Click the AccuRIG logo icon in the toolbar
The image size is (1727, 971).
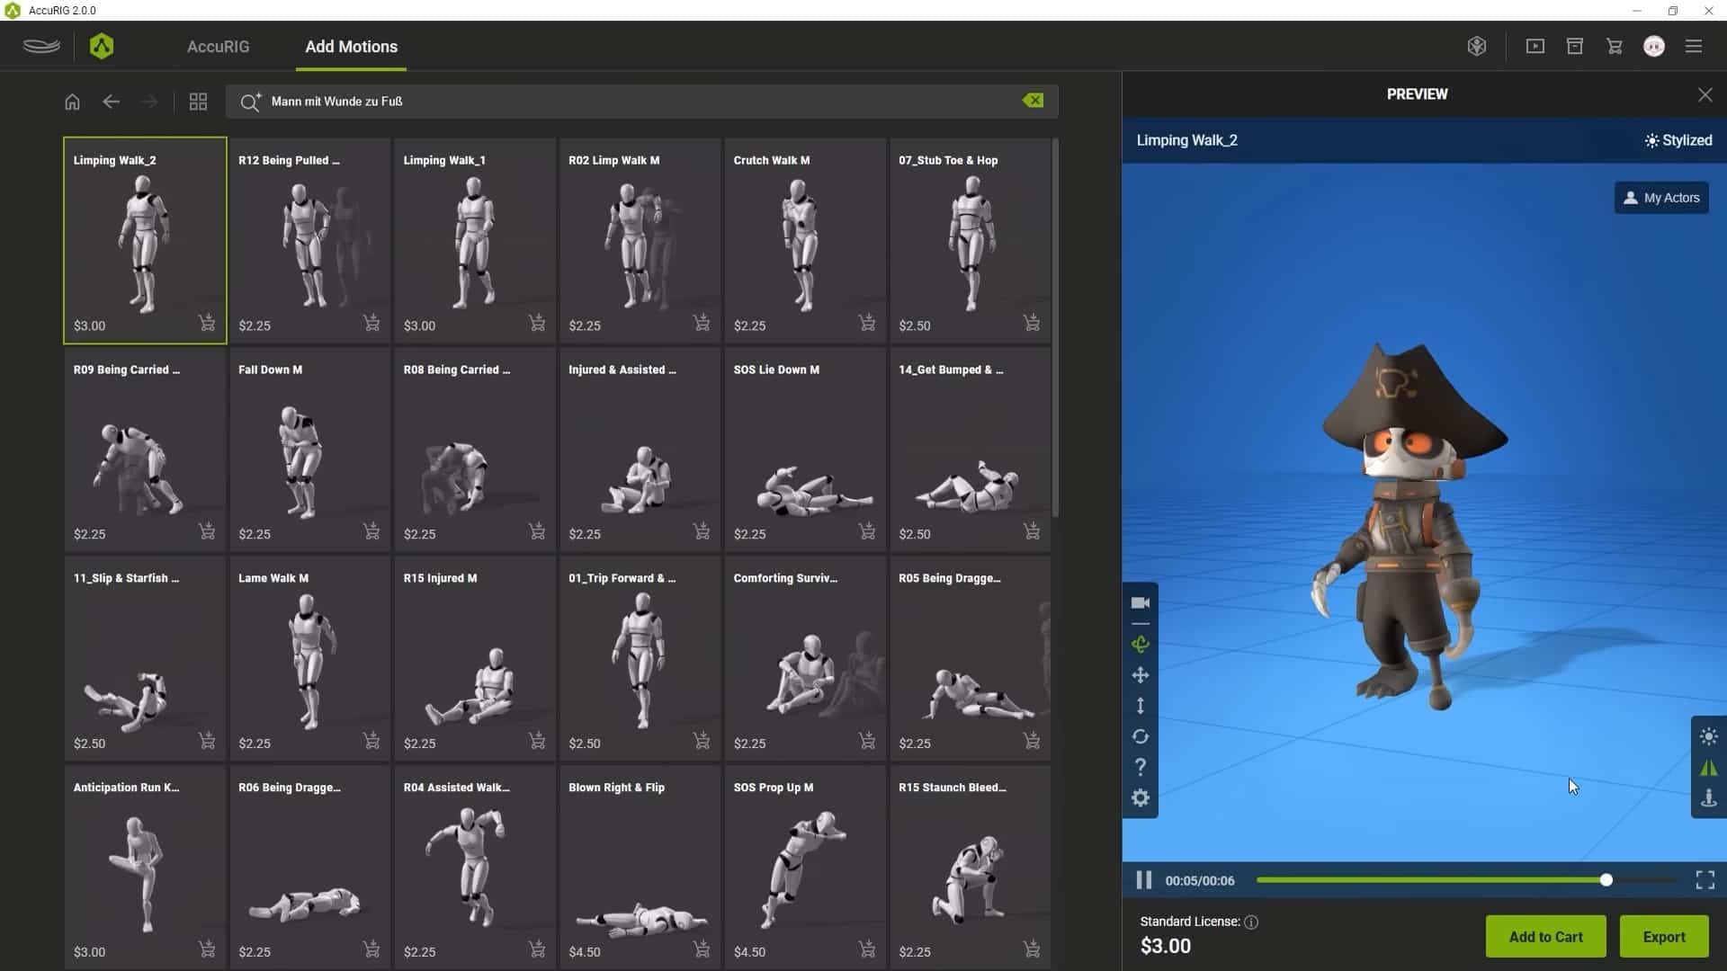[x=102, y=46]
